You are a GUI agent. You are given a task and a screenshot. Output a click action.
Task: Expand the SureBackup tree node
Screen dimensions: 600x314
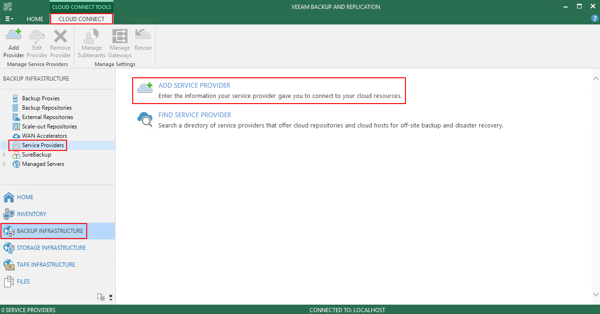coord(5,155)
